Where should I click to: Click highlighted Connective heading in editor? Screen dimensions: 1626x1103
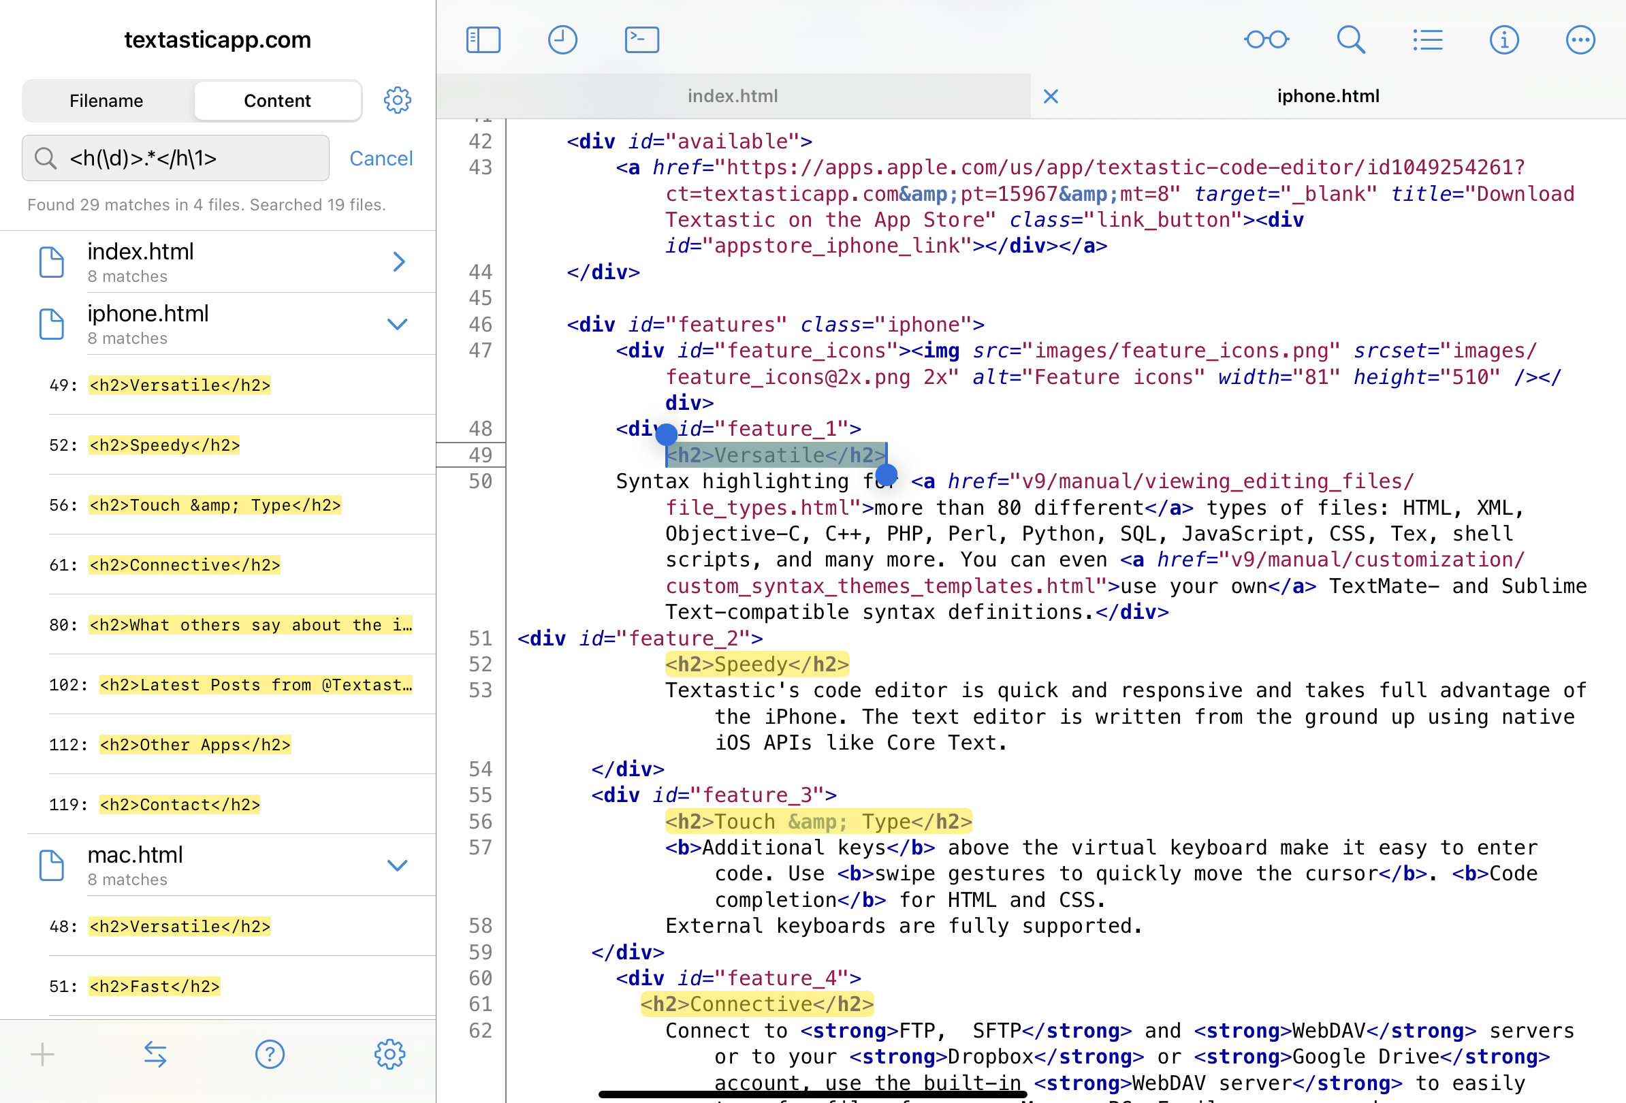(757, 1005)
